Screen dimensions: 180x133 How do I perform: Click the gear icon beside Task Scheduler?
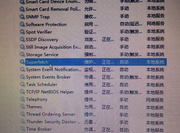click(x=23, y=84)
